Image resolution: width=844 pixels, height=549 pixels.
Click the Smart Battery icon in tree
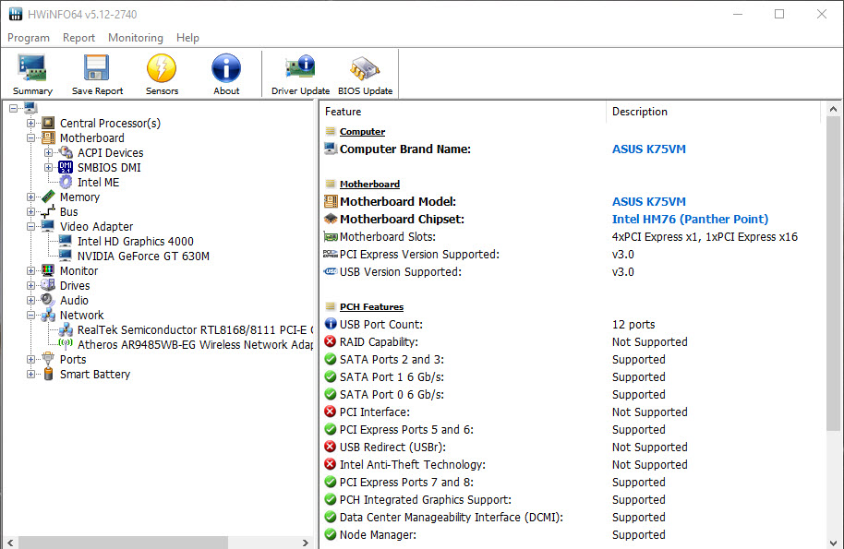point(48,374)
